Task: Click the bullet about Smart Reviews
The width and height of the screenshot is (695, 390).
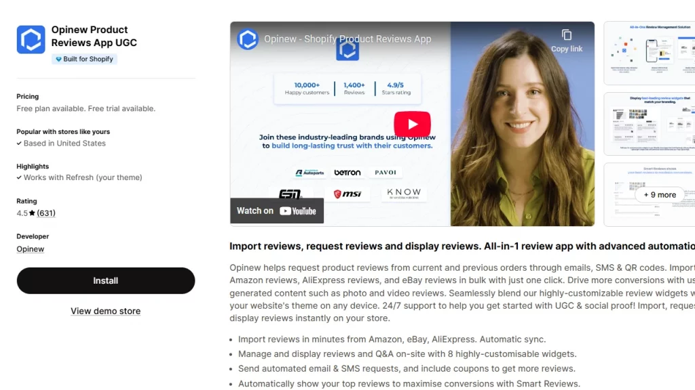Action: [409, 383]
